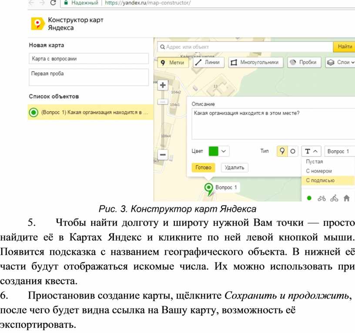Select the house preset icon
This screenshot has height=333, width=355.
click(x=346, y=198)
